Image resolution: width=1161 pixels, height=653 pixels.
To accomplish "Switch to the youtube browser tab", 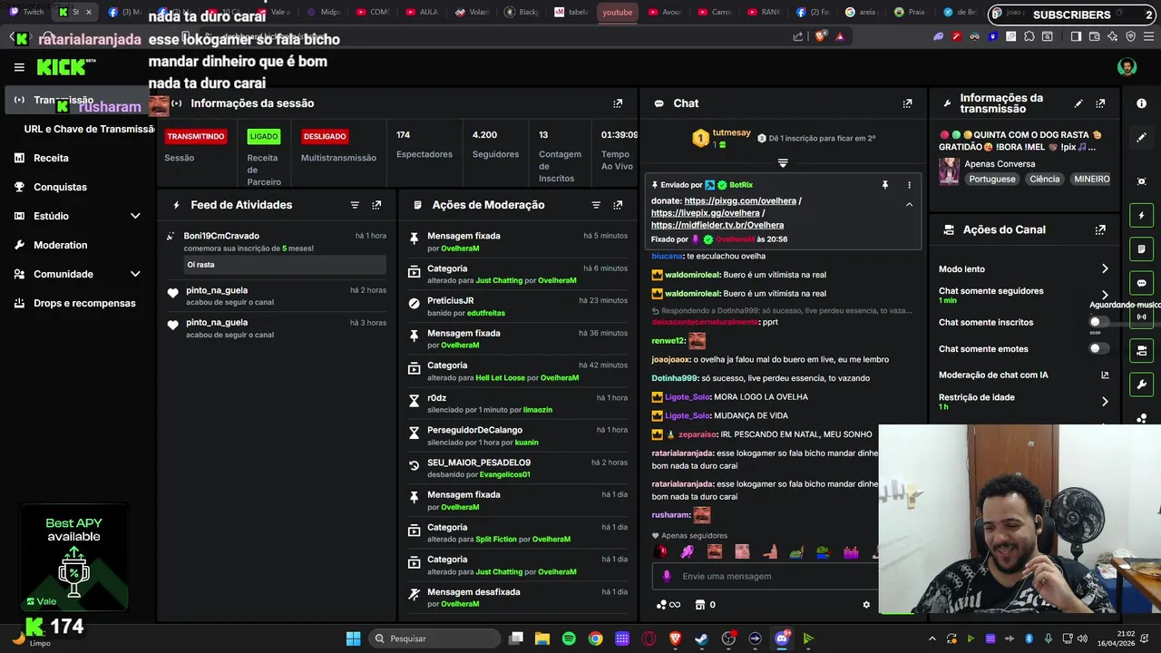I will 618,13.
